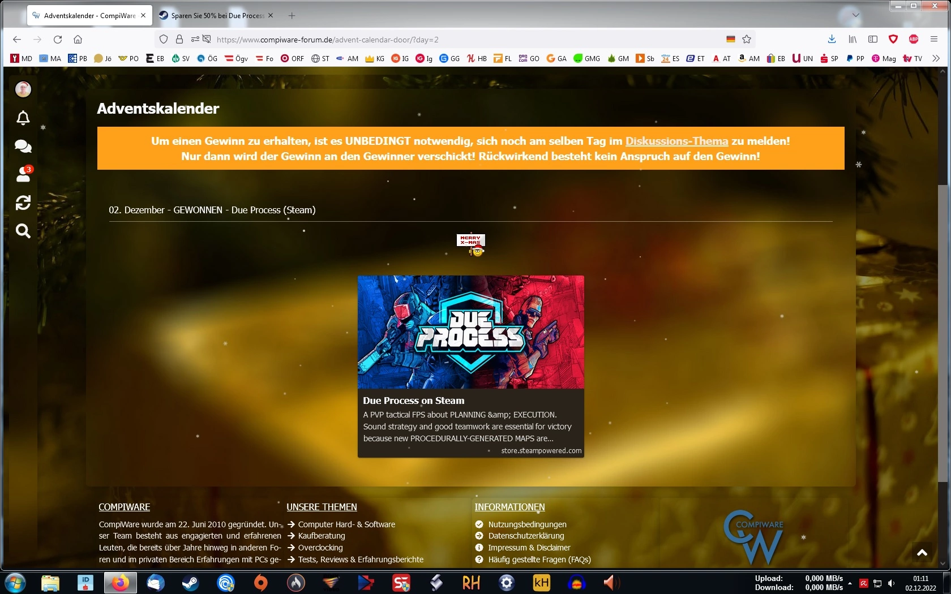This screenshot has height=594, width=951.
Task: Open the ORF bookmark
Action: click(x=292, y=58)
